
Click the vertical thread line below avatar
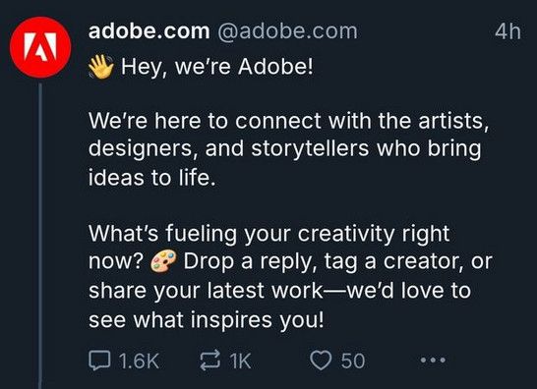(40, 236)
